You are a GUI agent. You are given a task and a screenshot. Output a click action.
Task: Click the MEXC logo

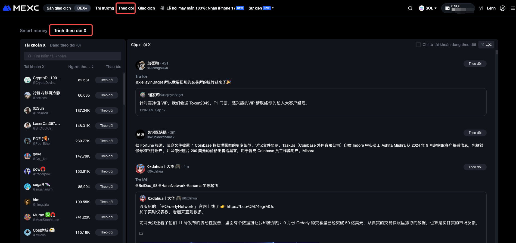(21, 8)
